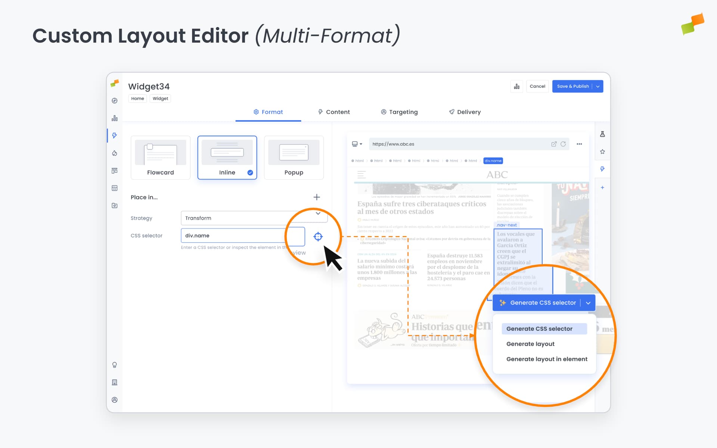Choose the Inline layout format
The width and height of the screenshot is (717, 448).
[x=227, y=157]
